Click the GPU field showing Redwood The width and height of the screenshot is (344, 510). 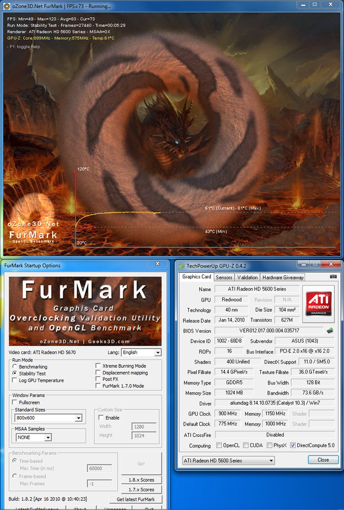pyautogui.click(x=231, y=300)
